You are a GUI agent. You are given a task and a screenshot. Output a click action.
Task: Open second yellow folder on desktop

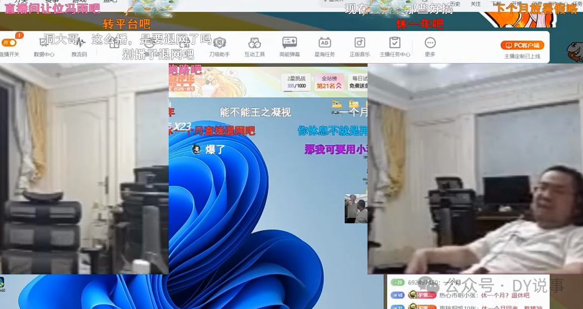[x=354, y=104]
